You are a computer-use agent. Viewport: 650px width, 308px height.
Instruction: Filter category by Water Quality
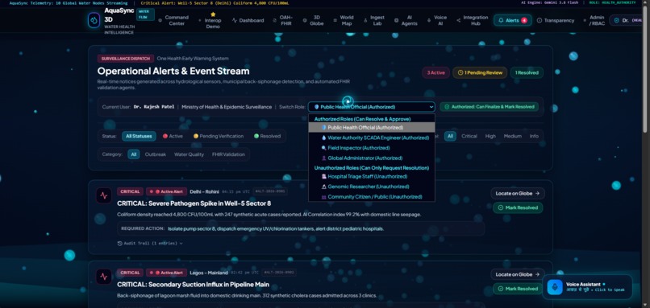coord(189,154)
